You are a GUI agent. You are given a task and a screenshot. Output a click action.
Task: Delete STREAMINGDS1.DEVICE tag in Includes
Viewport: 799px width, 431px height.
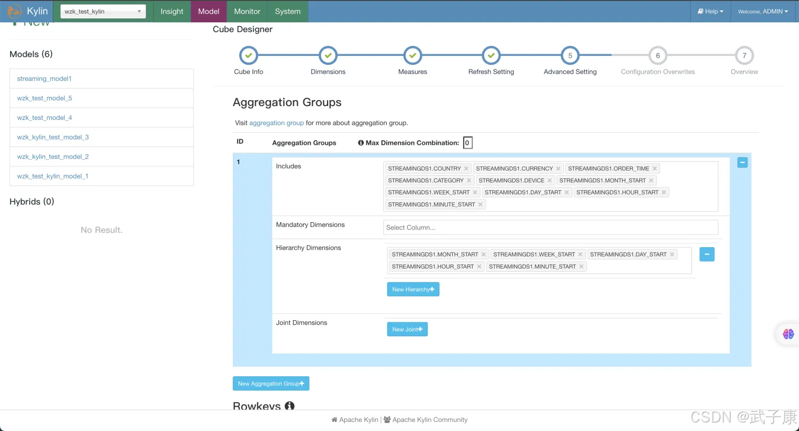click(550, 181)
